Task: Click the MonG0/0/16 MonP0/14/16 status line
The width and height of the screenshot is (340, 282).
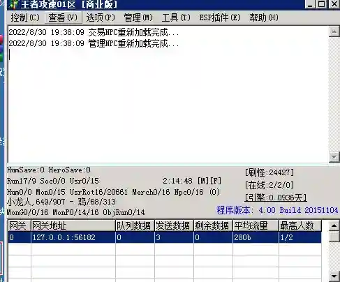Action: [x=75, y=212]
